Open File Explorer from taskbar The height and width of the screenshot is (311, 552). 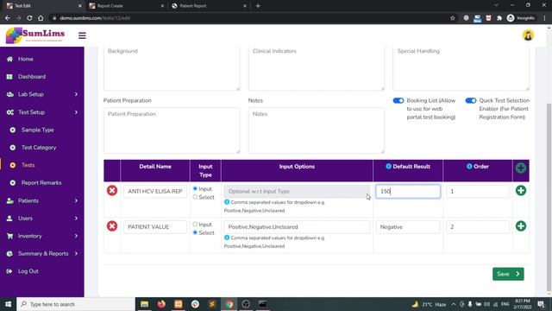(x=144, y=304)
